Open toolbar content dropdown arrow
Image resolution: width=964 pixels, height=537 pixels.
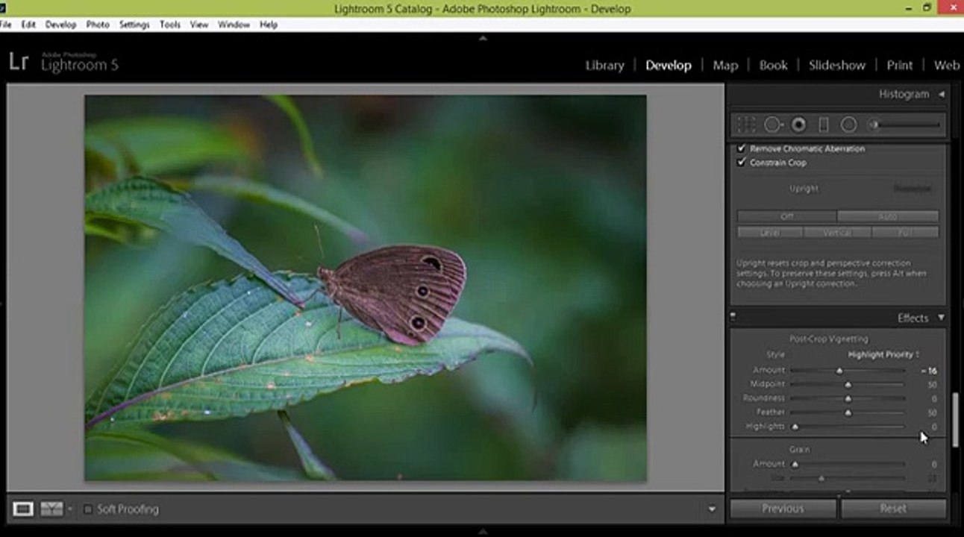tap(712, 509)
